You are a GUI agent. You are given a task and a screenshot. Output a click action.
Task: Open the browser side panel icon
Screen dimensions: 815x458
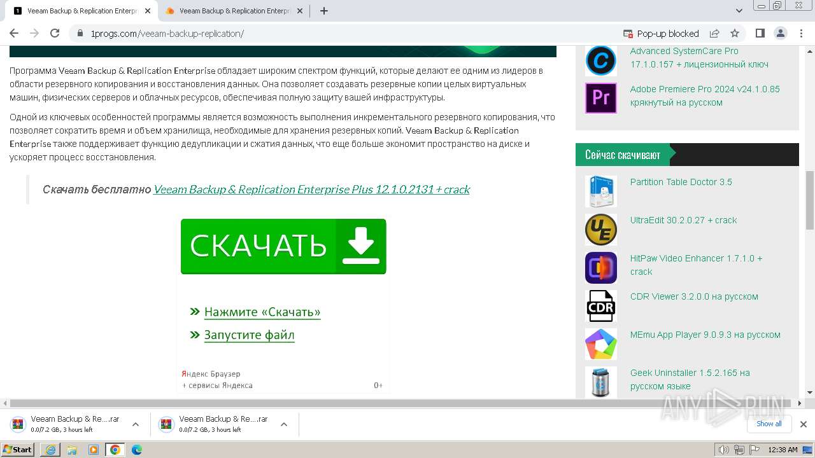[760, 33]
